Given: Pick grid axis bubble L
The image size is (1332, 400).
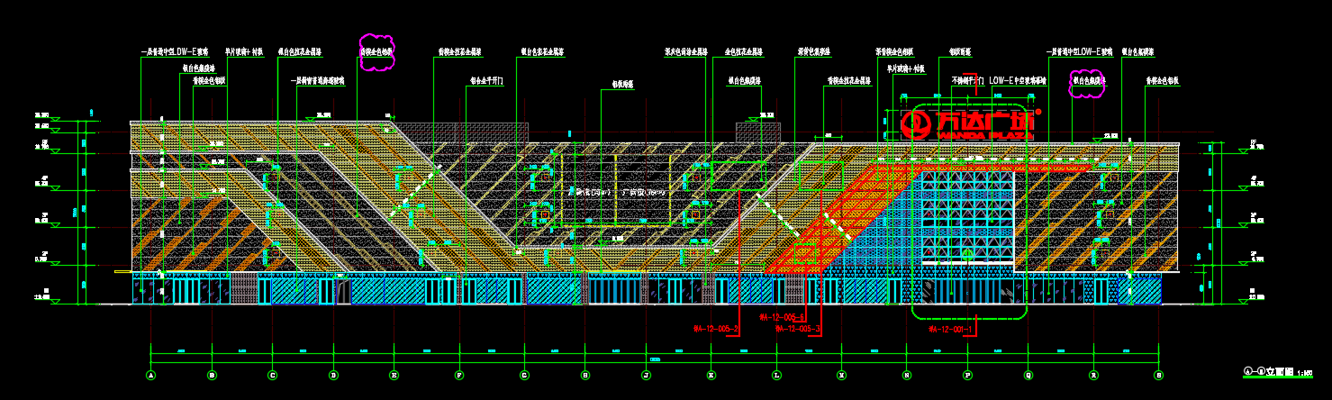Looking at the screenshot, I should click(x=776, y=375).
